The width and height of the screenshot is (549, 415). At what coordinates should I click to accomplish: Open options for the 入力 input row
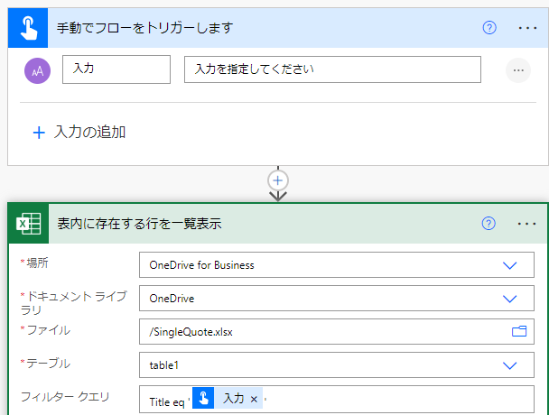point(518,70)
